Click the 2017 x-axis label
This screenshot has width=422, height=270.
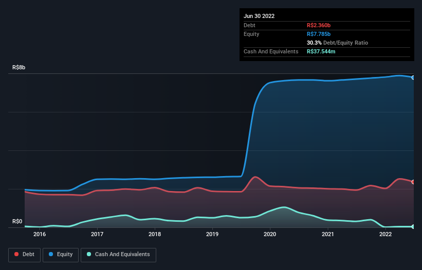(97, 234)
